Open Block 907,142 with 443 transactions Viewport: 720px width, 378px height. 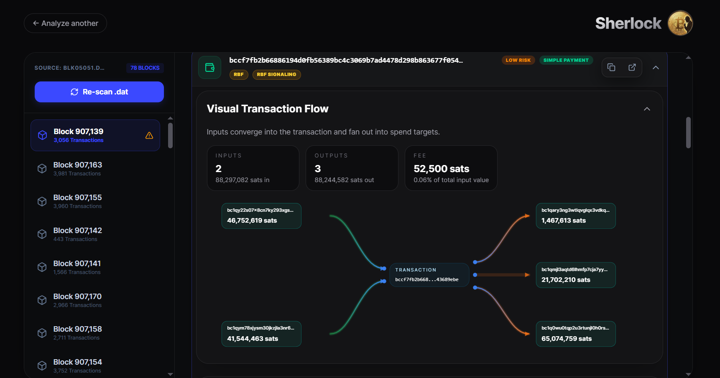[77, 234]
